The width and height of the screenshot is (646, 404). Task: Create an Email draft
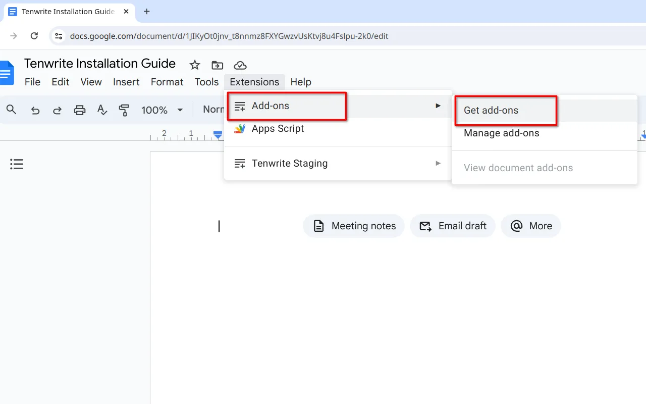pos(452,226)
